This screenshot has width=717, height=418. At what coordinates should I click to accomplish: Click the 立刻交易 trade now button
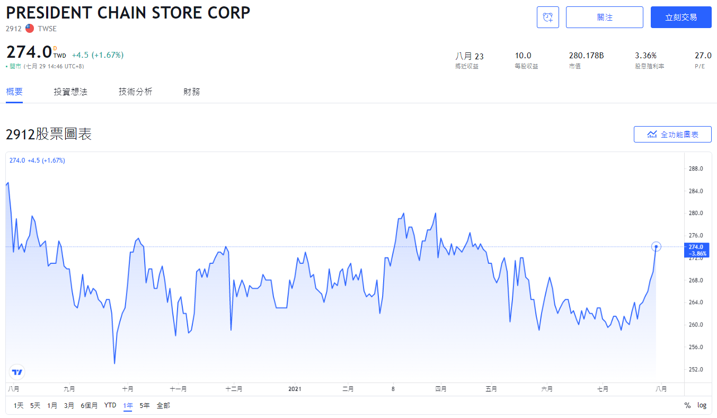[681, 17]
